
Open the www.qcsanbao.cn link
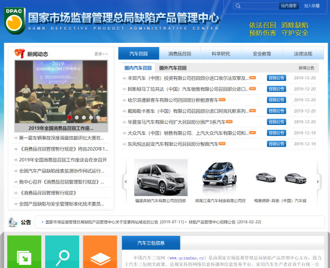coord(186,258)
